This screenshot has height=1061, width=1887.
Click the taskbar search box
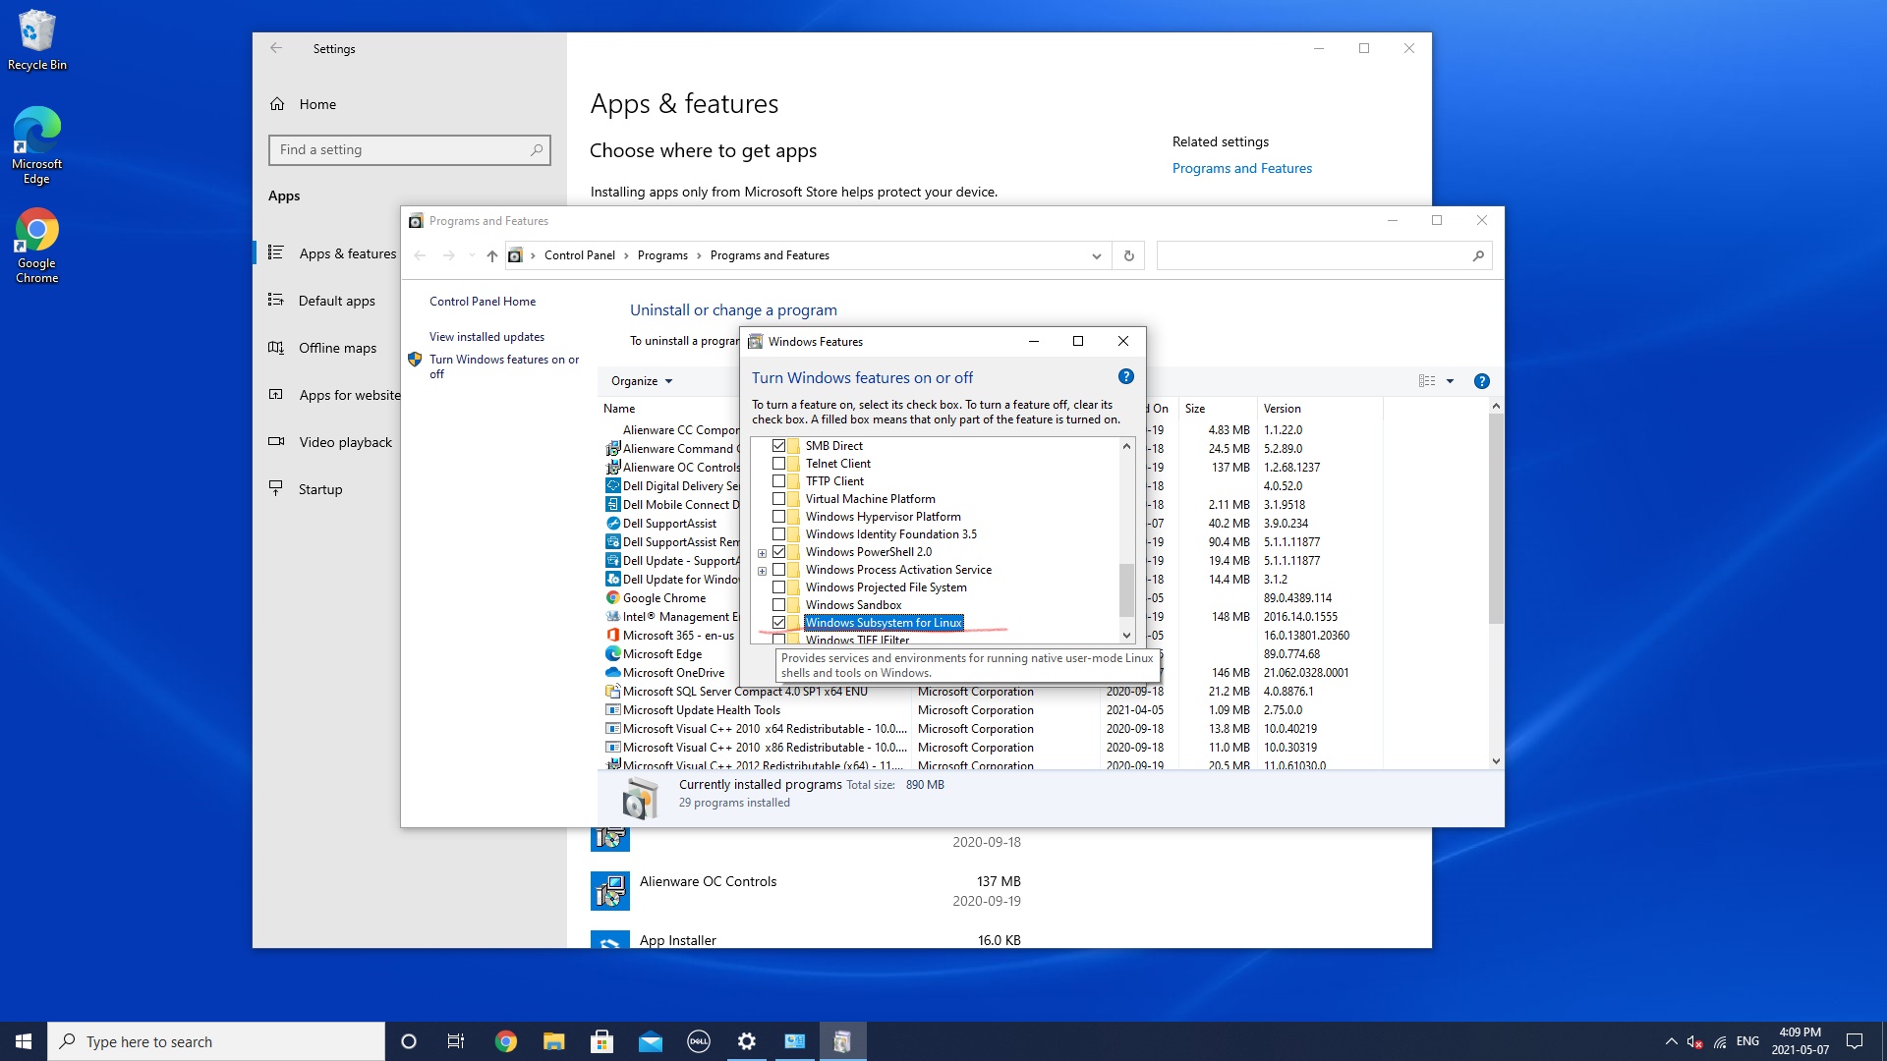(x=216, y=1041)
